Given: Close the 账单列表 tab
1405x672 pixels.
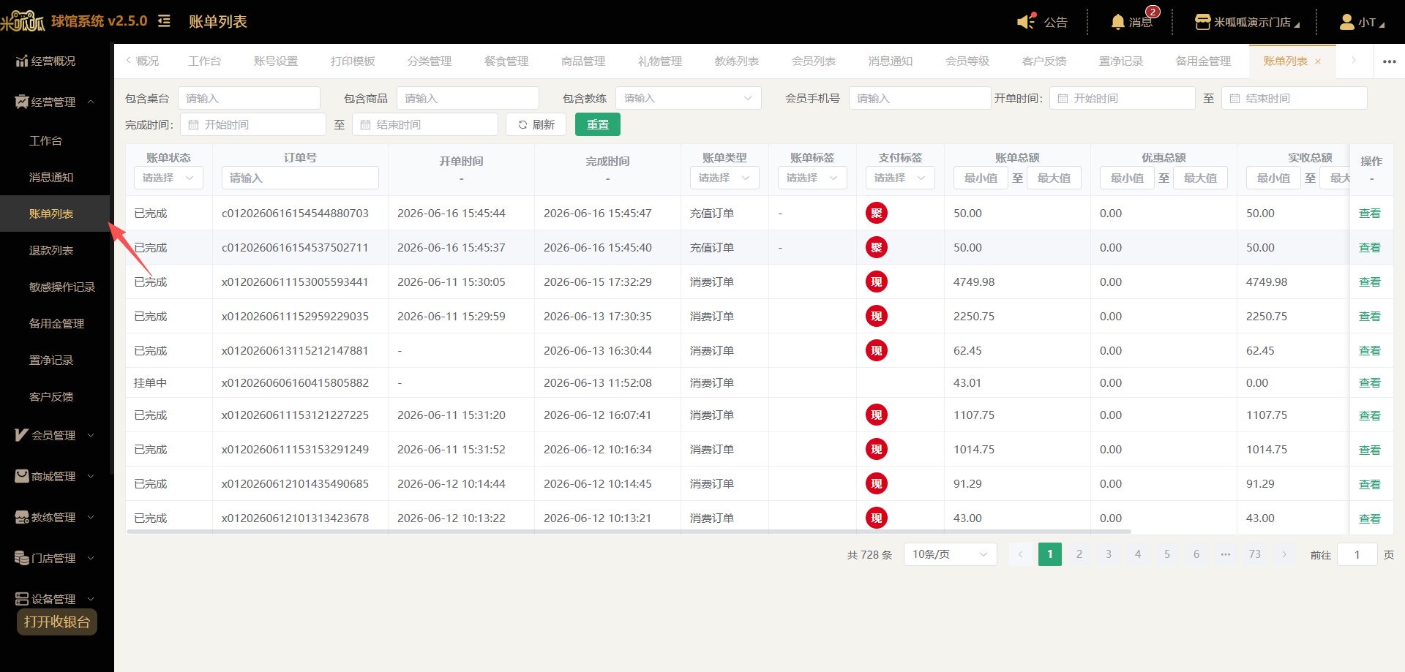Looking at the screenshot, I should coord(1318,61).
